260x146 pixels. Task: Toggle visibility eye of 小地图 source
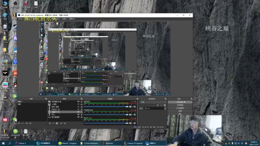point(78,104)
